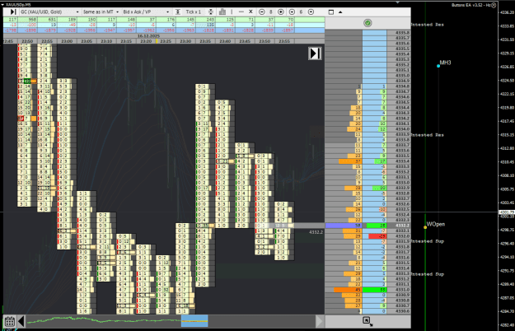
Task: Click the right arrow to scroll the navigator forward
Action: (320, 321)
